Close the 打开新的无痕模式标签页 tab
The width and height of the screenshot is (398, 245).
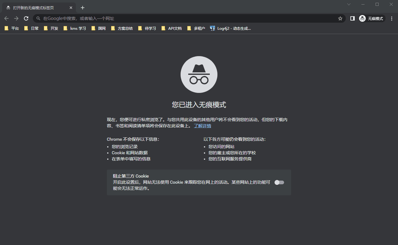click(71, 8)
